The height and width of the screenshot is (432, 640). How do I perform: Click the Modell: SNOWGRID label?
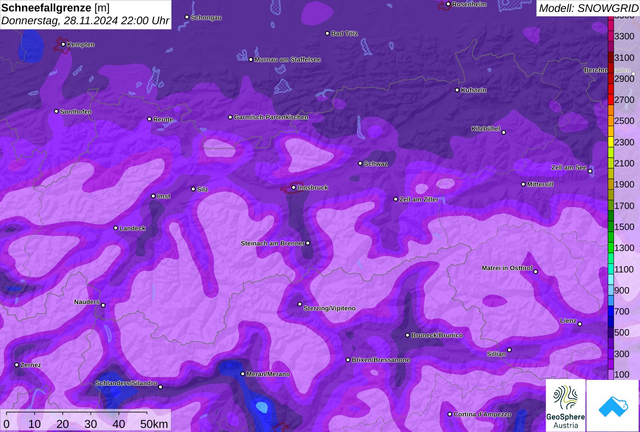588,8
